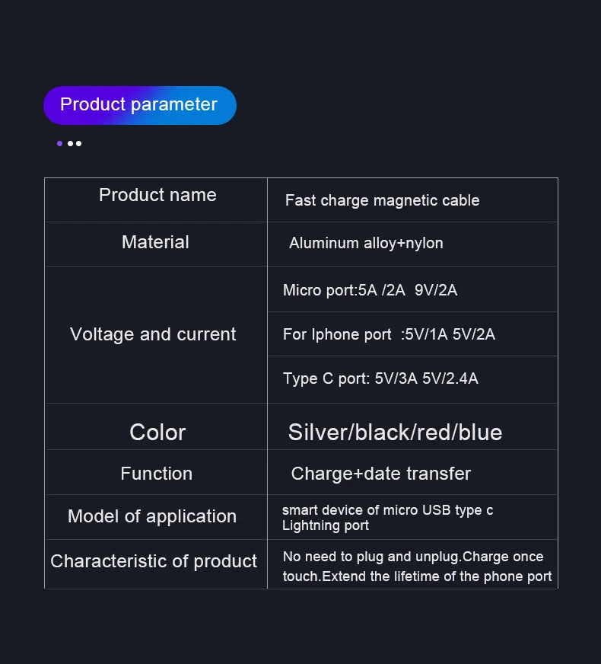Click the Type C port specification
Viewport: 601px width, 664px height.
[x=380, y=378]
